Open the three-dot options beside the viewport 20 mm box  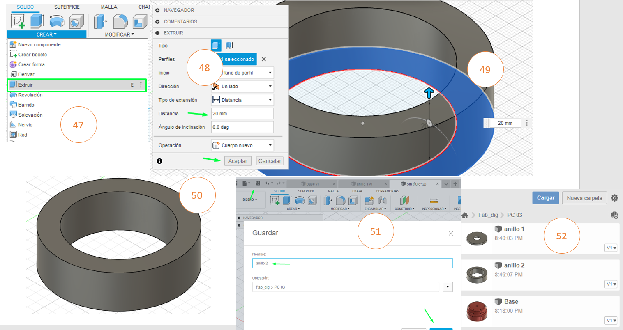(527, 123)
